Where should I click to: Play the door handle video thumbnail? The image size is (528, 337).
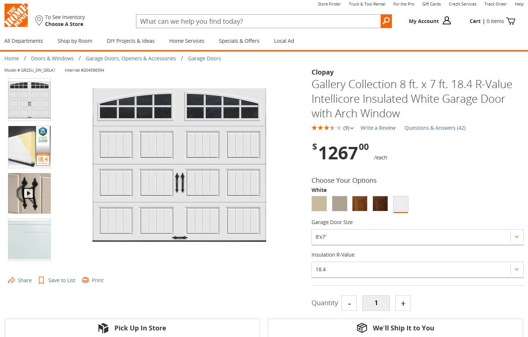tap(29, 193)
